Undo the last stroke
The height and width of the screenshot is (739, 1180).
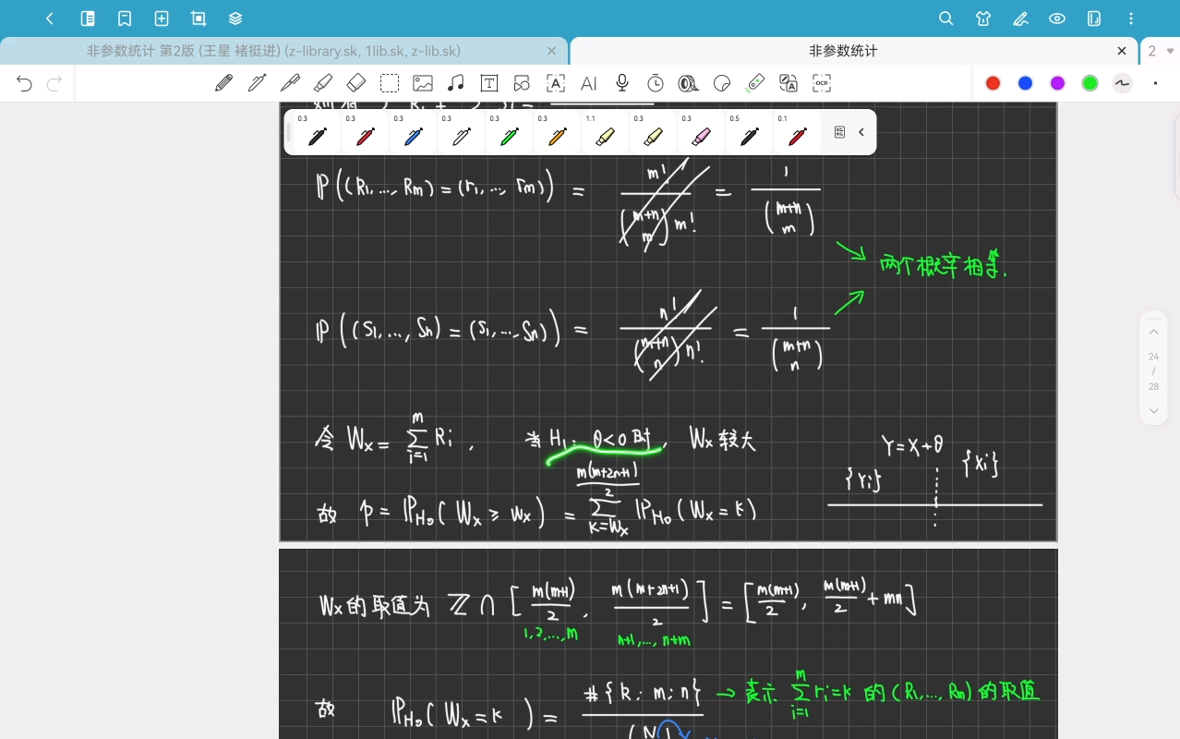[x=25, y=84]
